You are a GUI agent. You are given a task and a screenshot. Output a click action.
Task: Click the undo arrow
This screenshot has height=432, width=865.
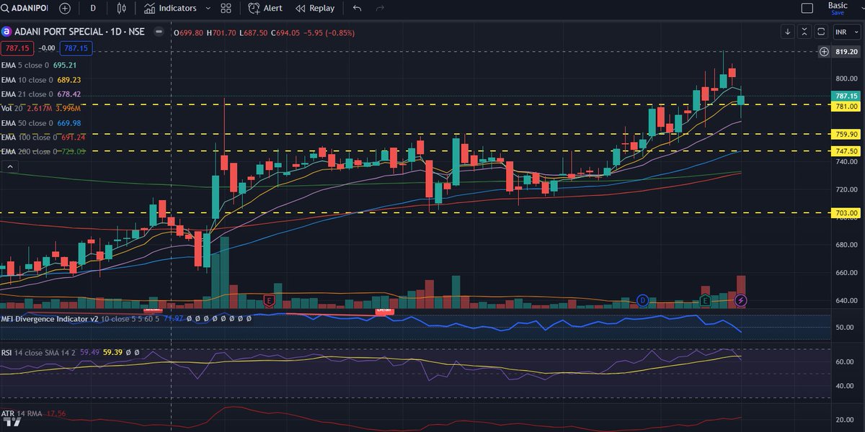[x=358, y=8]
